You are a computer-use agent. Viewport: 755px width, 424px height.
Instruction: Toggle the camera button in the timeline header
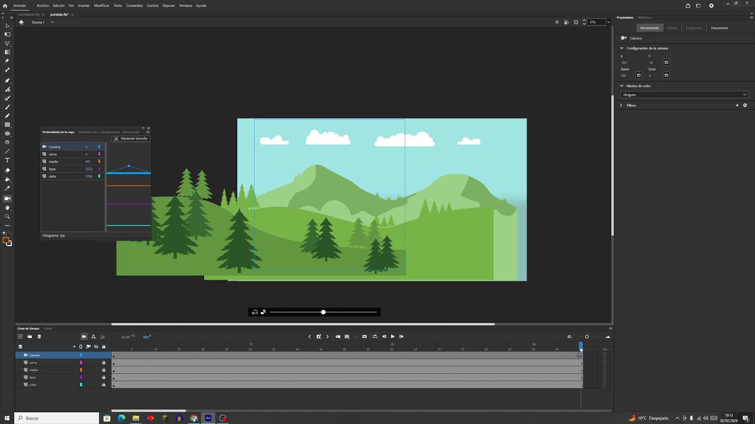tap(84, 336)
